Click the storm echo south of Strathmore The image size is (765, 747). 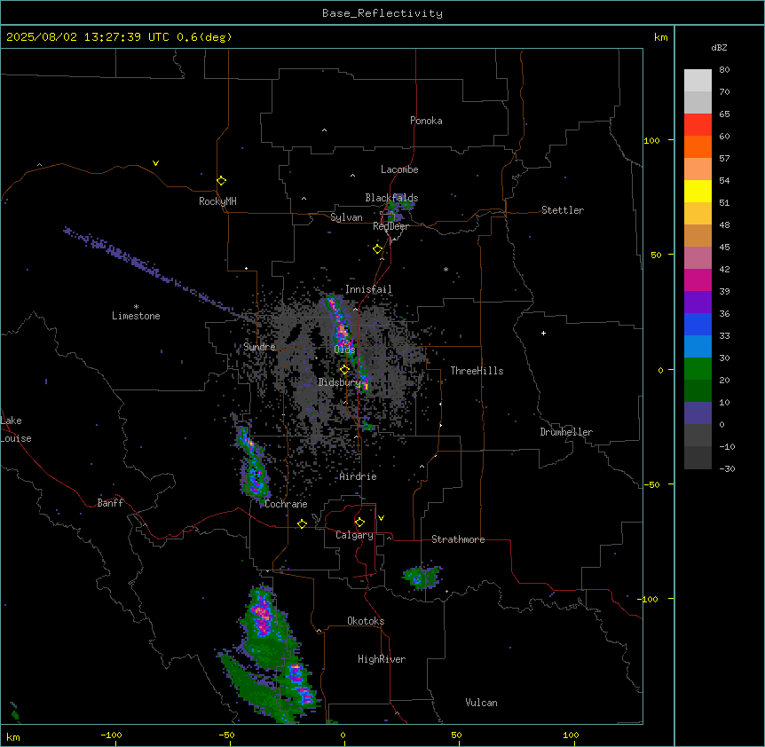tap(422, 578)
